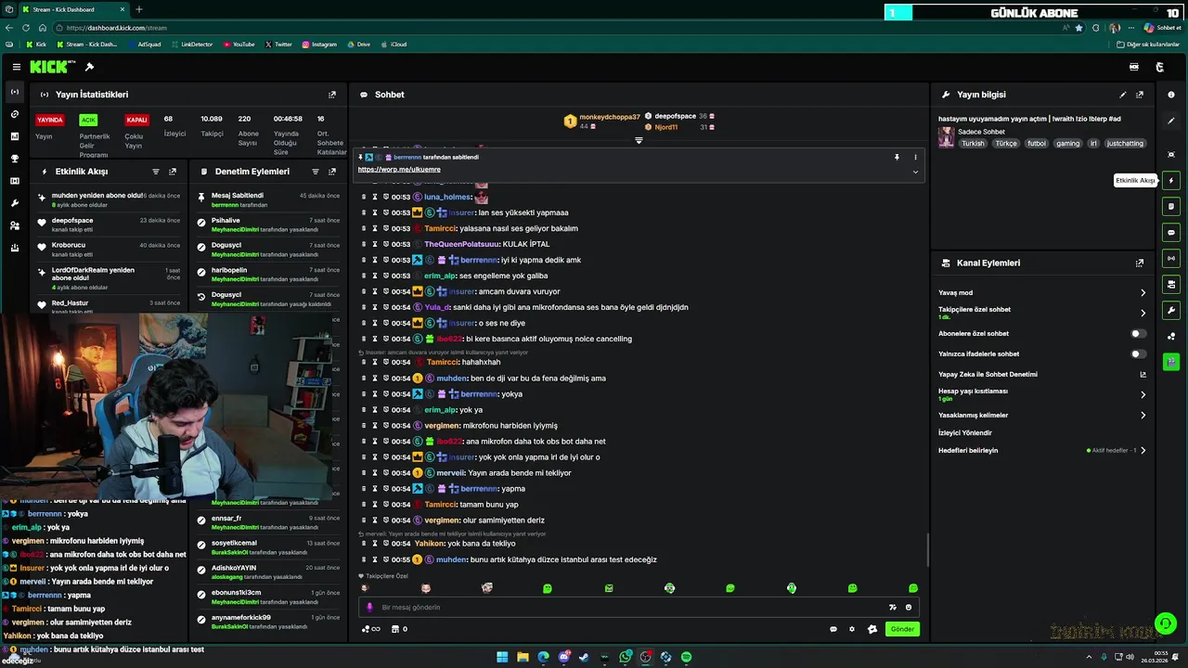Screen dimensions: 1188x668
Task: Send message with Gönder button
Action: [x=902, y=629]
